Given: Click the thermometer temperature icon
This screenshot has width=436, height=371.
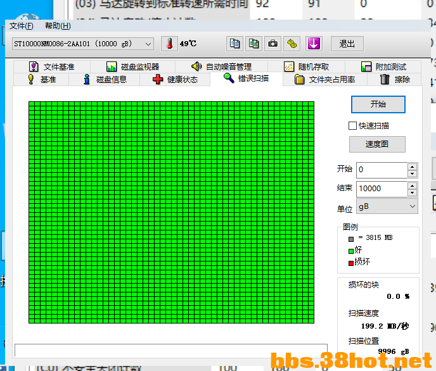Looking at the screenshot, I should [x=169, y=44].
